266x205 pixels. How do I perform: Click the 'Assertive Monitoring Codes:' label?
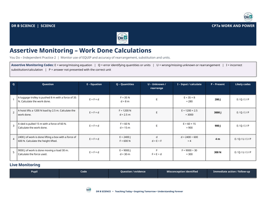pos(32,65)
